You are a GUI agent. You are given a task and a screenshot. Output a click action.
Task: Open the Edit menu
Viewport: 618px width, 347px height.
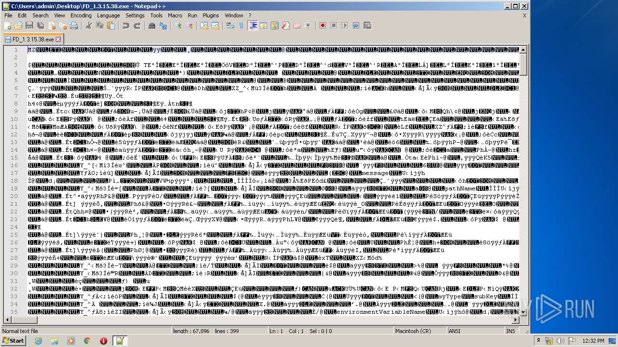(22, 15)
